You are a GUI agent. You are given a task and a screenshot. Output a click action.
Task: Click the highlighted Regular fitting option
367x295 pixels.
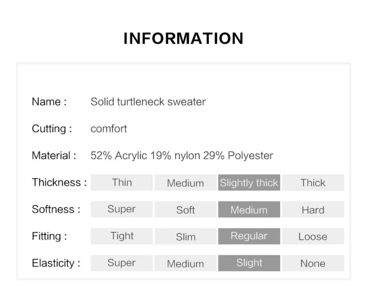point(249,236)
